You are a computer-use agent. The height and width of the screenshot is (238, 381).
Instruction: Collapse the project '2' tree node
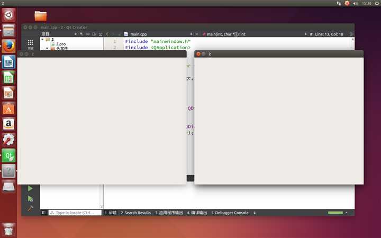tap(42, 39)
